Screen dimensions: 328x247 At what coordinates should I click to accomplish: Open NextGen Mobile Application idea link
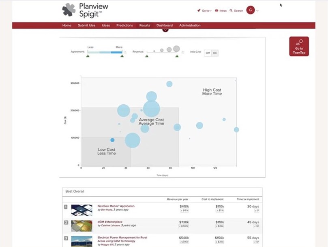tap(116, 206)
